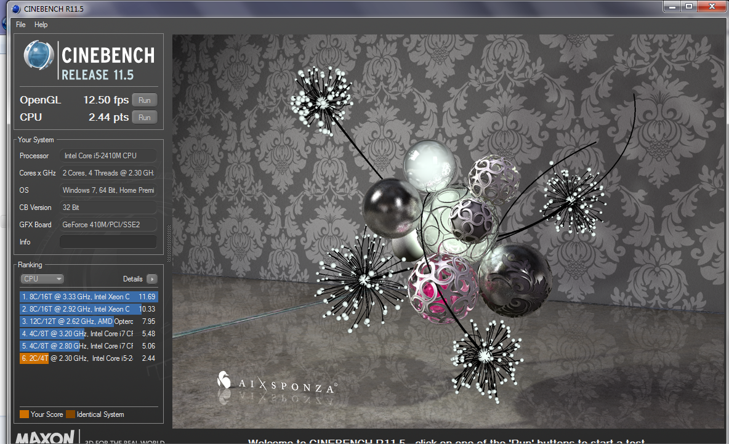Screen dimensions: 729x444
Task: Maximize the Cinebench window
Action: pyautogui.click(x=689, y=7)
